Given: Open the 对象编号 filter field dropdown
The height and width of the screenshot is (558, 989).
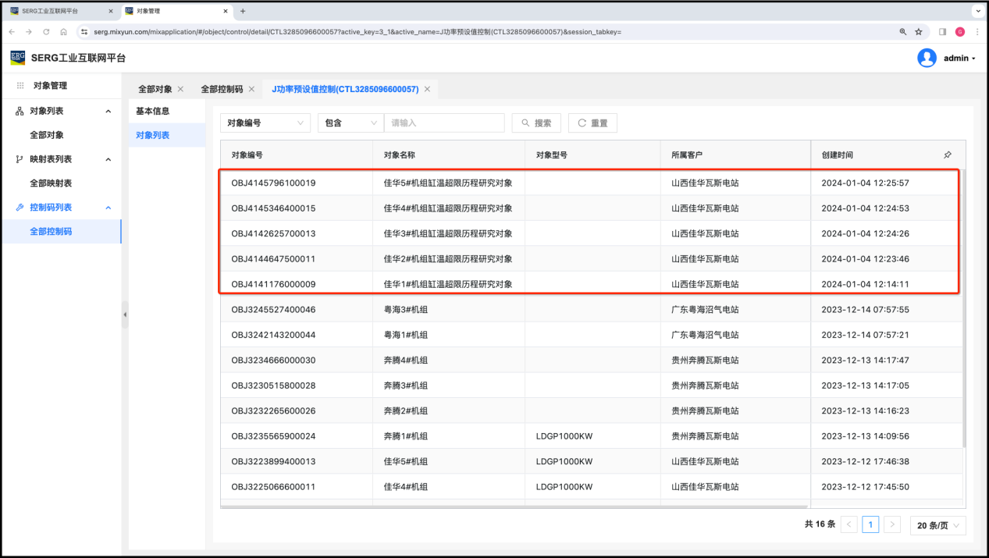Looking at the screenshot, I should pyautogui.click(x=265, y=123).
